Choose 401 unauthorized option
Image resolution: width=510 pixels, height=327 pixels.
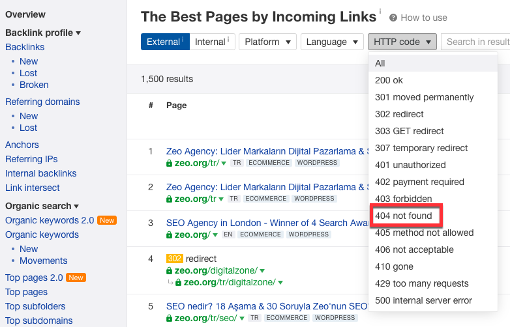click(433, 165)
